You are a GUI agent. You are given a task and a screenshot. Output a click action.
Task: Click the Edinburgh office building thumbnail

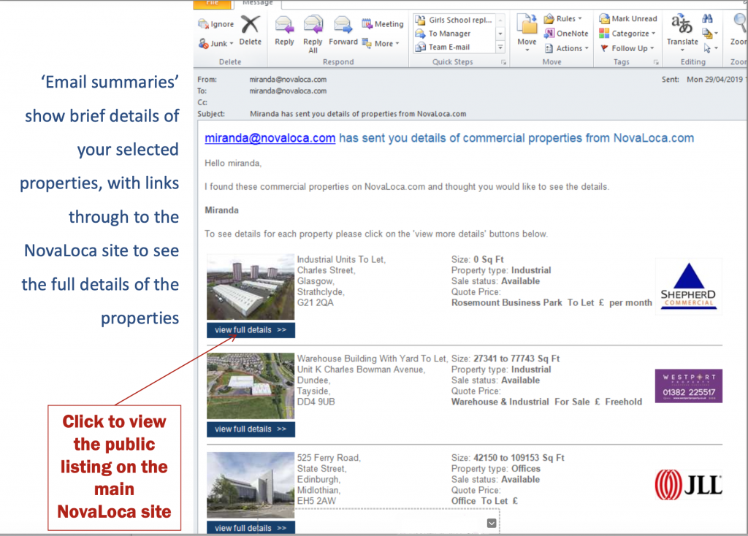tap(251, 485)
